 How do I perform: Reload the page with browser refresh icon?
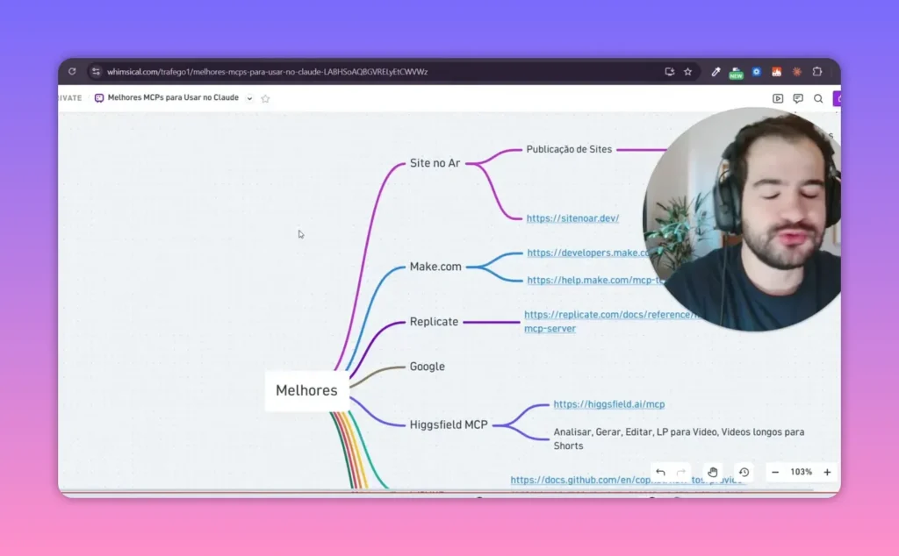[x=72, y=72]
